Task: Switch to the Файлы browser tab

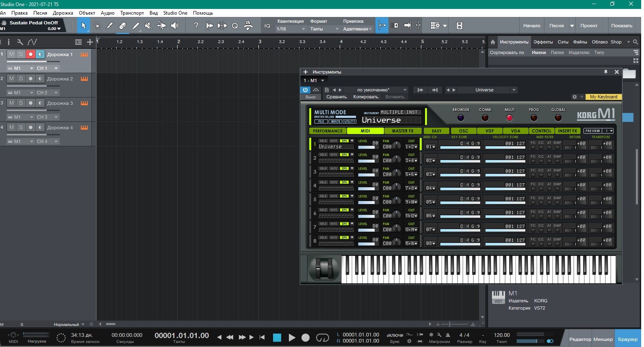Action: pyautogui.click(x=580, y=42)
